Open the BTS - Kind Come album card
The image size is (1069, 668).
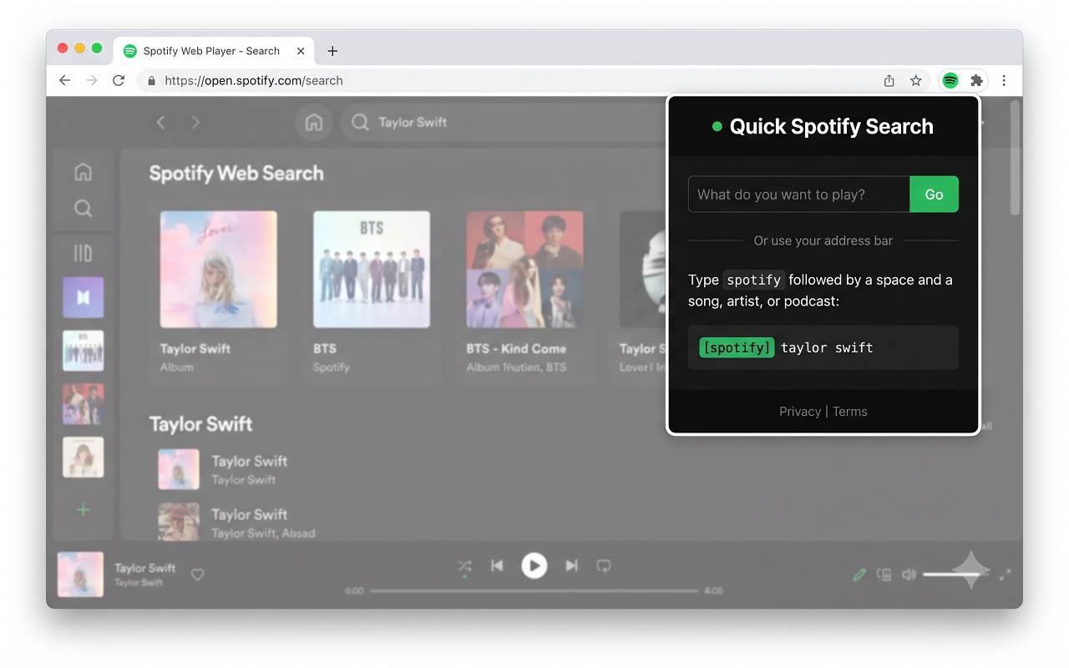pyautogui.click(x=524, y=291)
